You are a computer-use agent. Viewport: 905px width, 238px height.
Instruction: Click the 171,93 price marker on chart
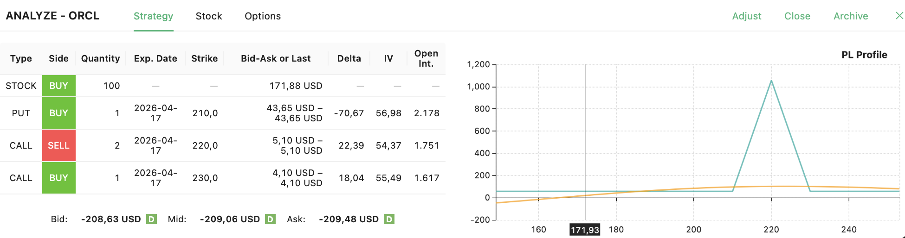pos(585,230)
